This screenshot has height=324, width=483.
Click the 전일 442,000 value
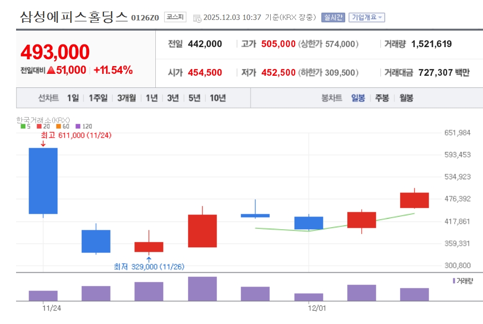tap(205, 44)
